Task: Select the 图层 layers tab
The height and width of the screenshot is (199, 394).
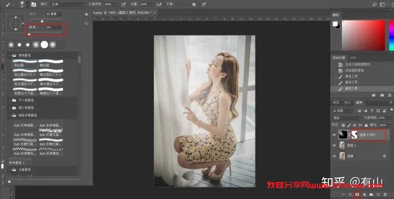Action: [x=359, y=103]
